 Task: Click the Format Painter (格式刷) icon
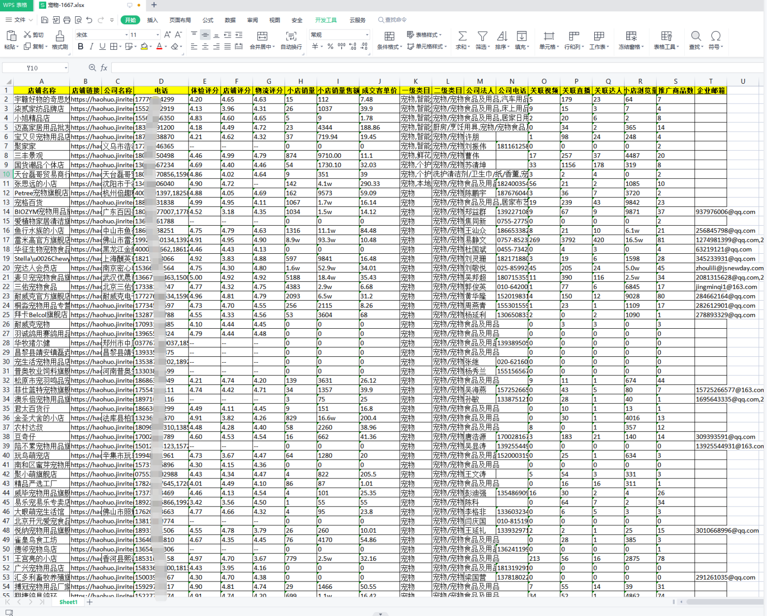coord(60,37)
